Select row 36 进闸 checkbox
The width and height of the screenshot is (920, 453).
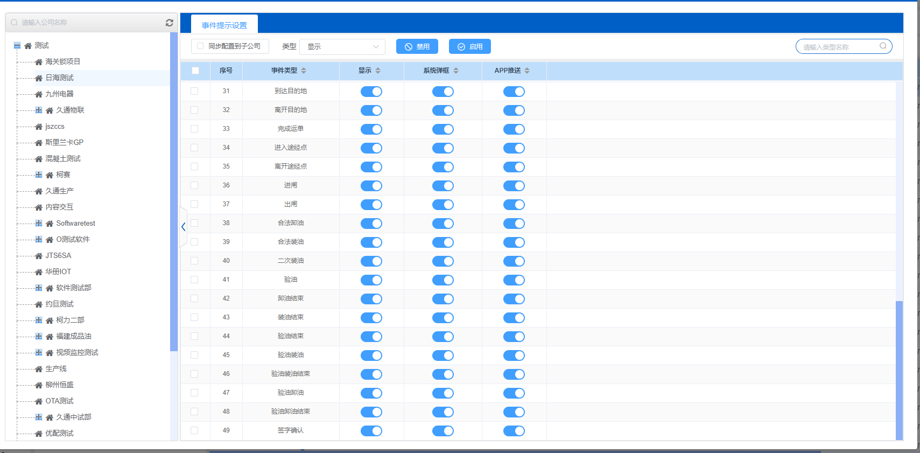[194, 185]
